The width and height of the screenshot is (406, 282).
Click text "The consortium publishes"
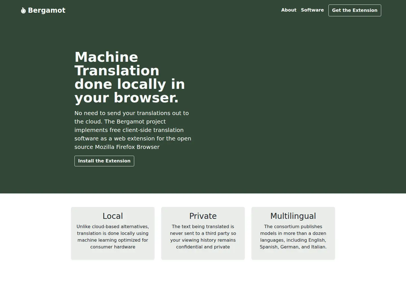coord(293,227)
